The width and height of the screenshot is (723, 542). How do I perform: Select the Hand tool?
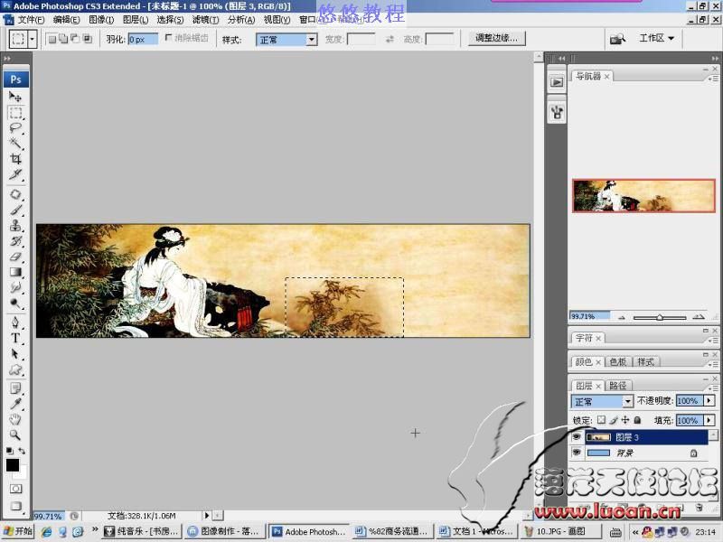click(x=15, y=419)
